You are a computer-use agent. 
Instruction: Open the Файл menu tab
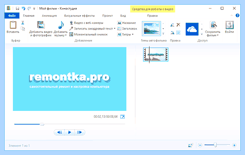click(12, 15)
